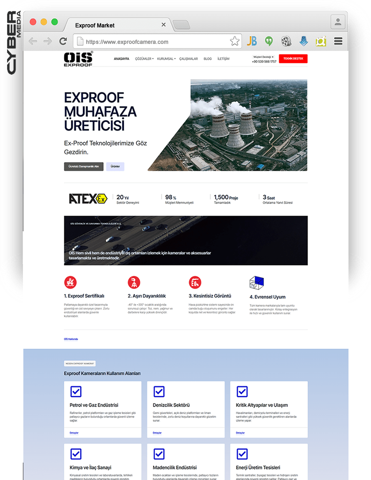Click the browser reload icon
371x480 pixels.
tap(63, 41)
